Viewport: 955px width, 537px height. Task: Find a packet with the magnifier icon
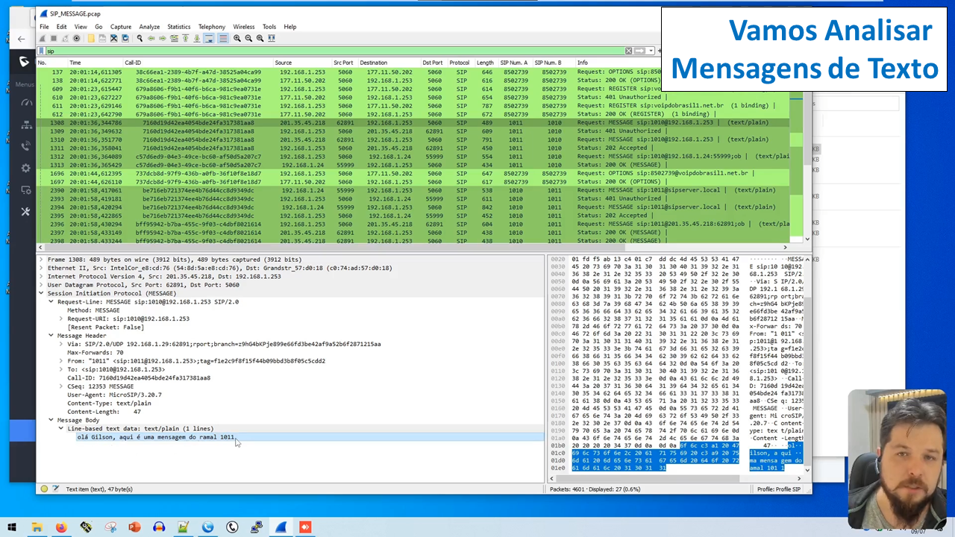[x=140, y=38]
